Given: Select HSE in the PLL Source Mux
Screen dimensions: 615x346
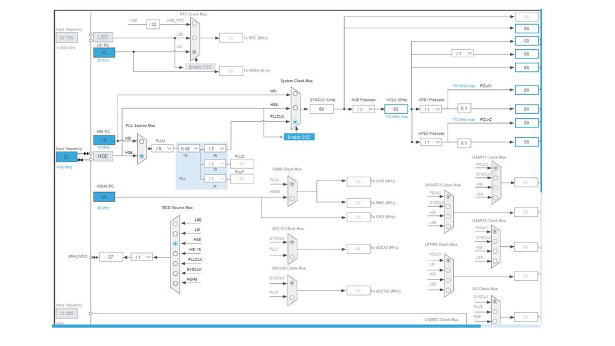Looking at the screenshot, I should point(142,156).
